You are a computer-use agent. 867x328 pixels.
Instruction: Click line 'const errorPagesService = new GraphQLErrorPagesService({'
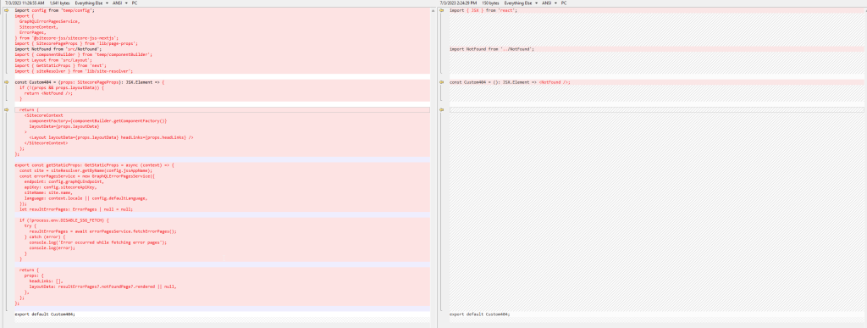pyautogui.click(x=88, y=176)
